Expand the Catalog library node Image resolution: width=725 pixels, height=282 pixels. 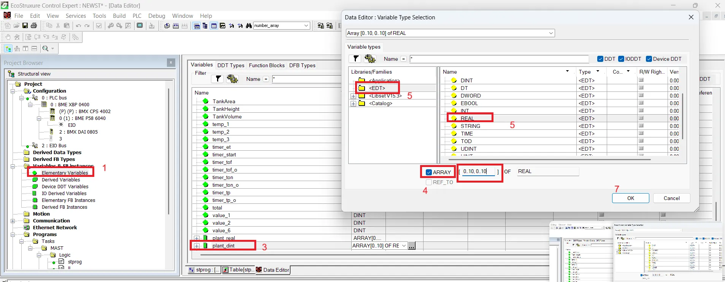(x=353, y=104)
